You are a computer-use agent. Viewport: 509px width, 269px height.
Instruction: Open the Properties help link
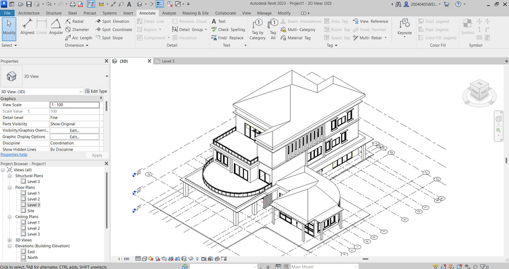click(13, 154)
